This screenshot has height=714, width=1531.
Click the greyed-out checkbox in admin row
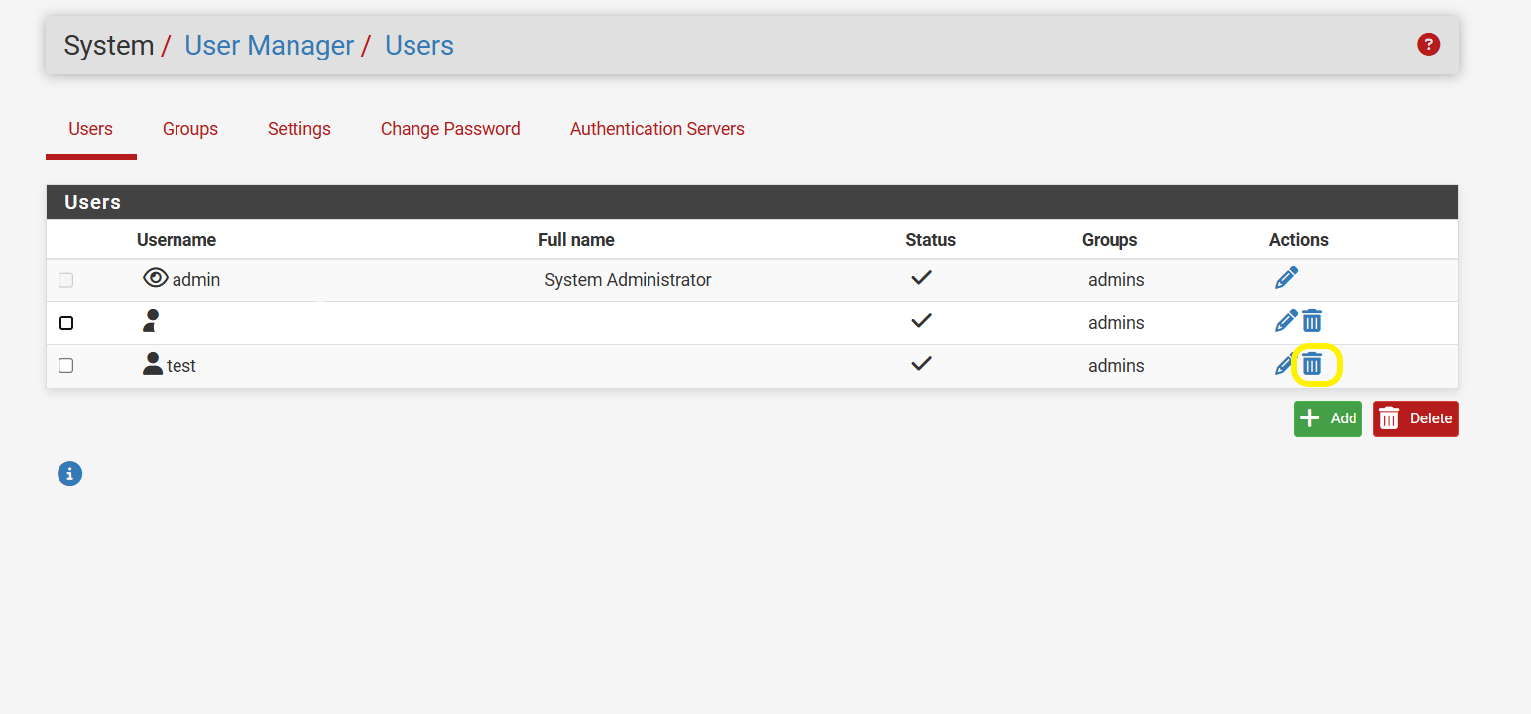click(x=66, y=280)
